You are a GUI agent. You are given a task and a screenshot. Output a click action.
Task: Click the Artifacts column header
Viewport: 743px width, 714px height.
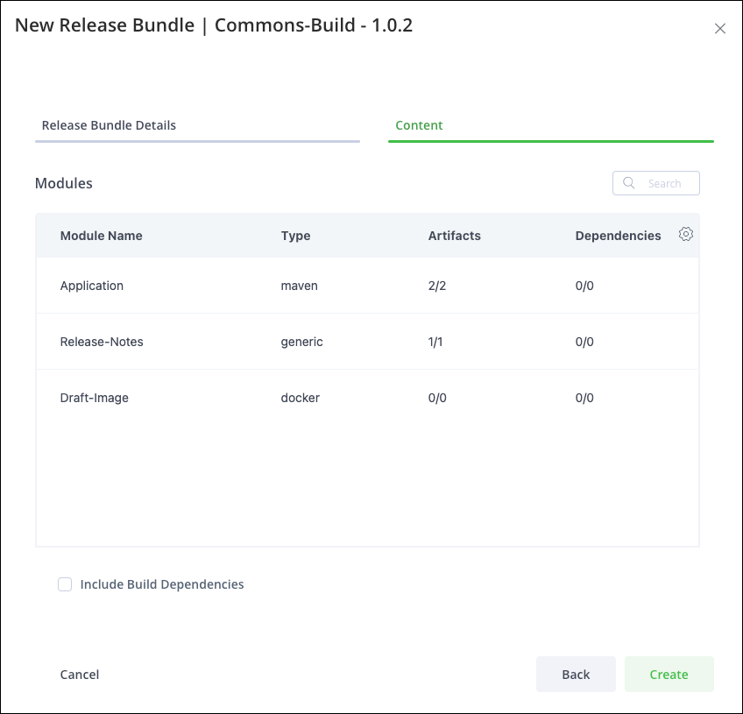454,236
